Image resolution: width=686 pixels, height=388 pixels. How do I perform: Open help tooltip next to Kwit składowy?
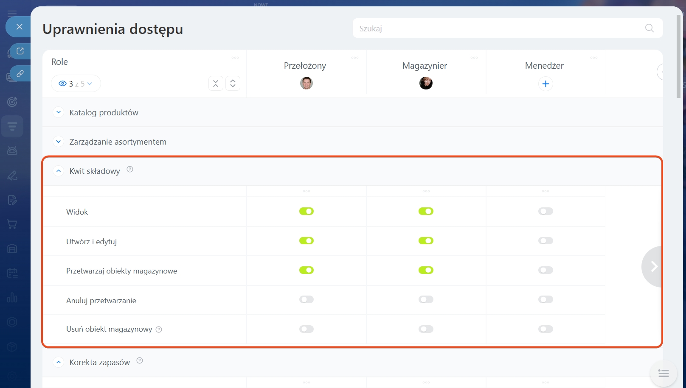[x=130, y=170]
